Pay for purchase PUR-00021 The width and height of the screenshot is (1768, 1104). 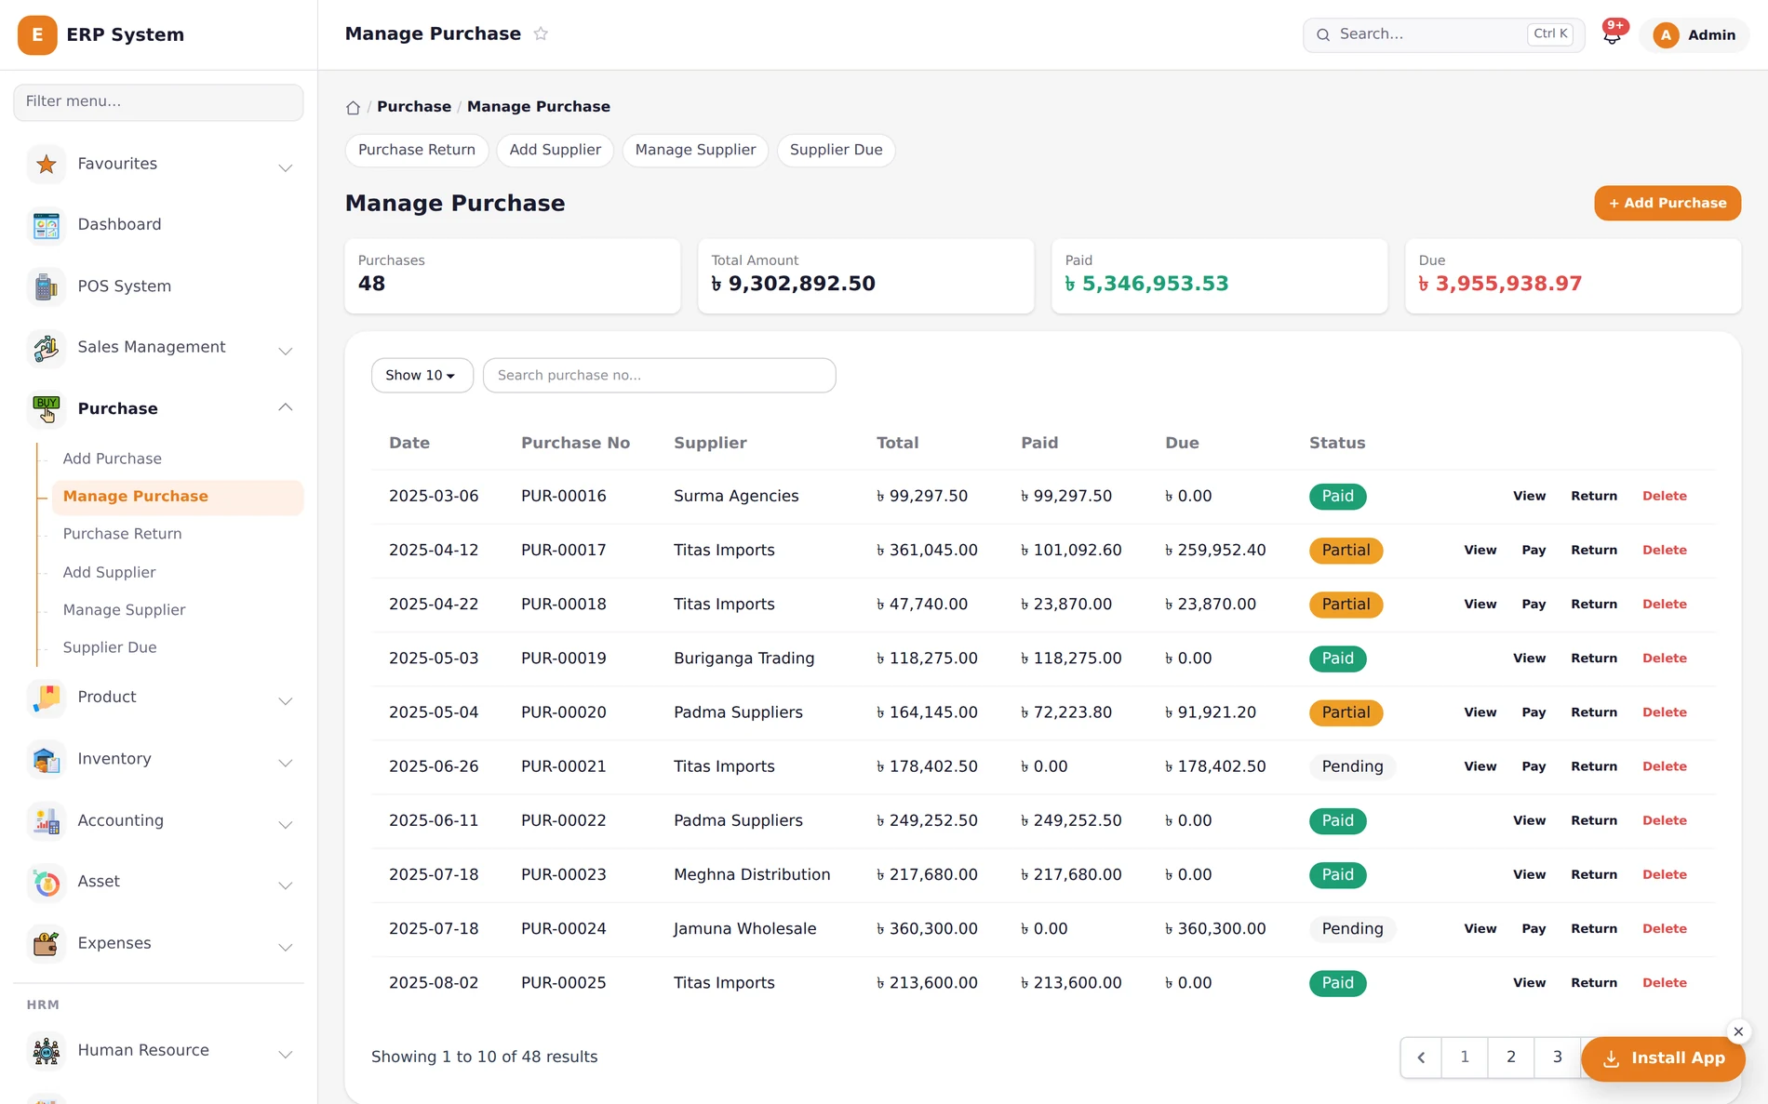(x=1534, y=766)
